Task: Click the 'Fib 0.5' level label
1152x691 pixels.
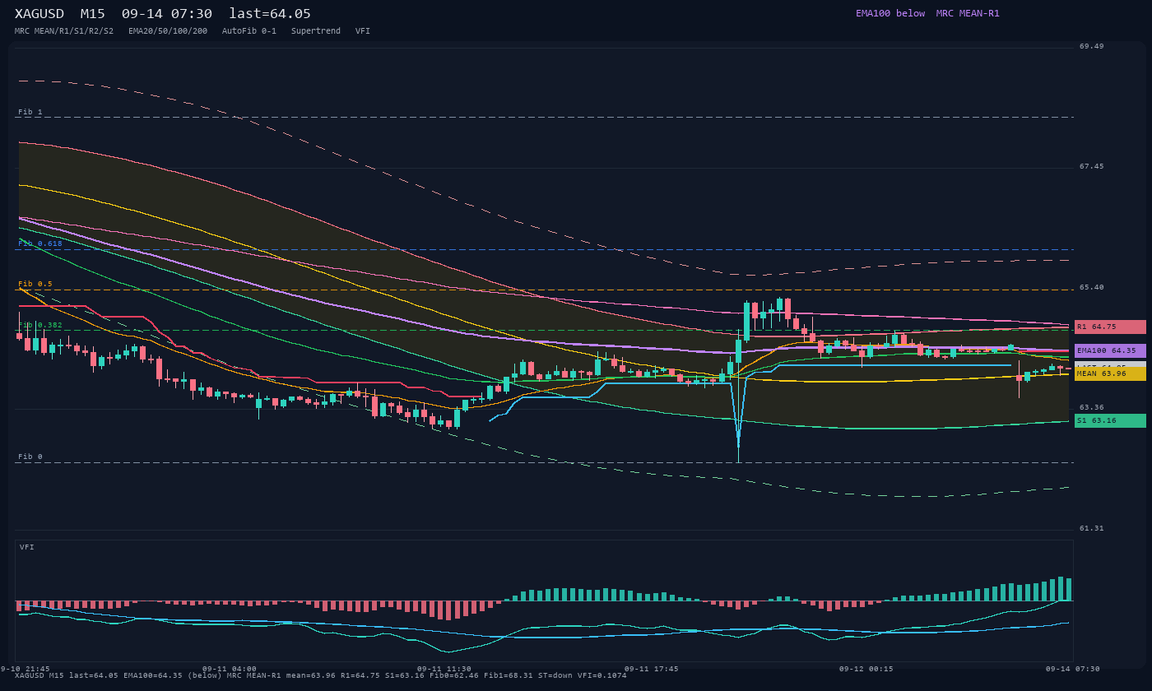Action: [35, 284]
